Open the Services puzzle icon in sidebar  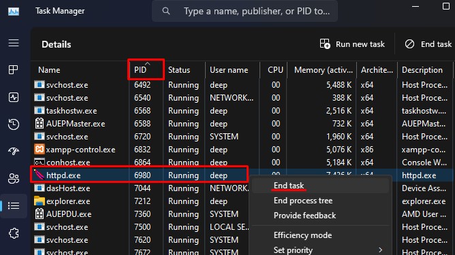point(14,233)
